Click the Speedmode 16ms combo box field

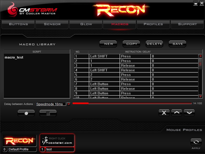click(x=51, y=104)
